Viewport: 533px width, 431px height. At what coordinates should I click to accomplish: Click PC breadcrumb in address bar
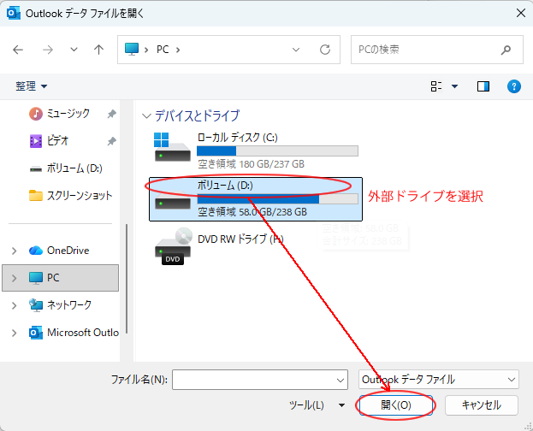tap(163, 50)
